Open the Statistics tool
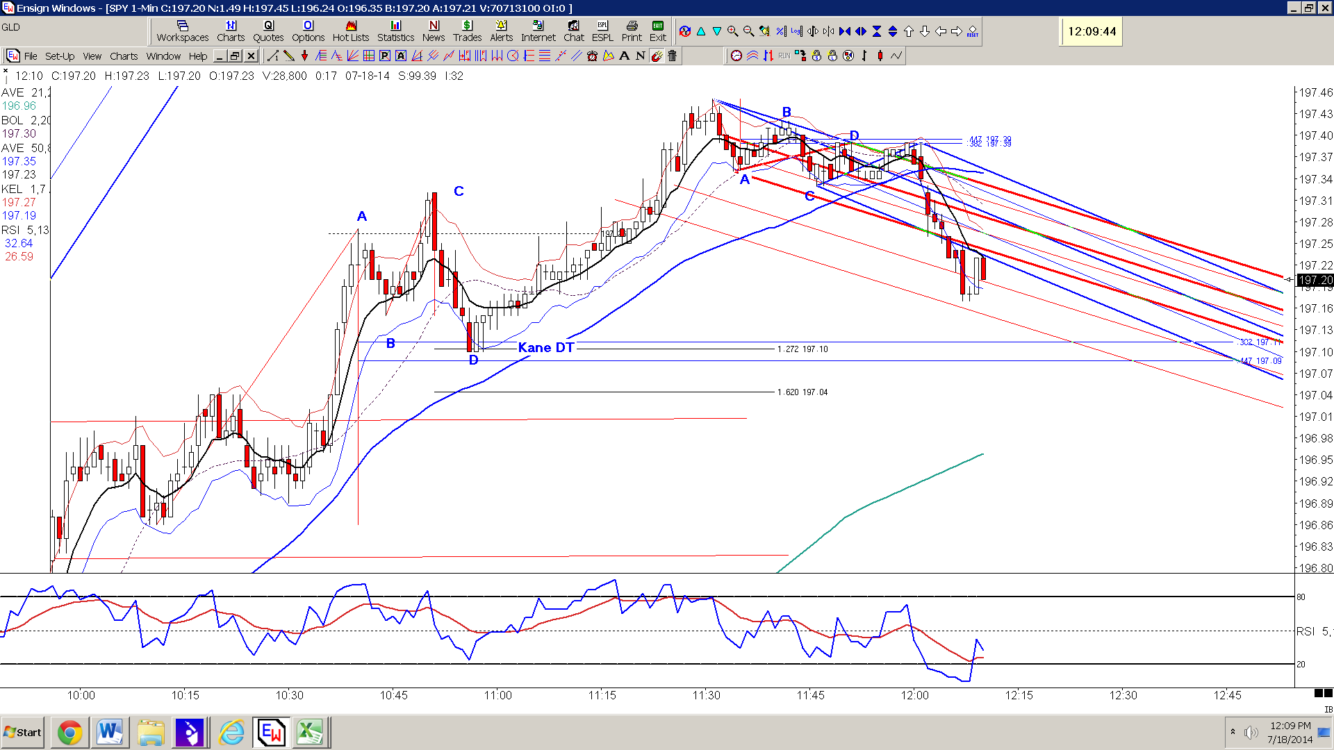 click(396, 31)
